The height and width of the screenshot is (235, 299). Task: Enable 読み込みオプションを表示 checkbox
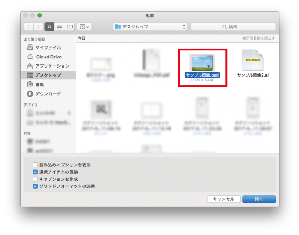tap(36, 165)
